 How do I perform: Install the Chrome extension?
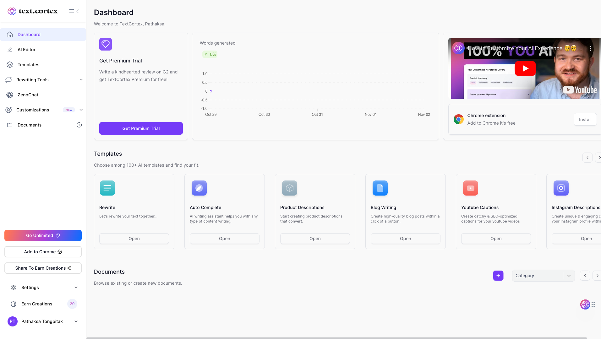click(585, 120)
